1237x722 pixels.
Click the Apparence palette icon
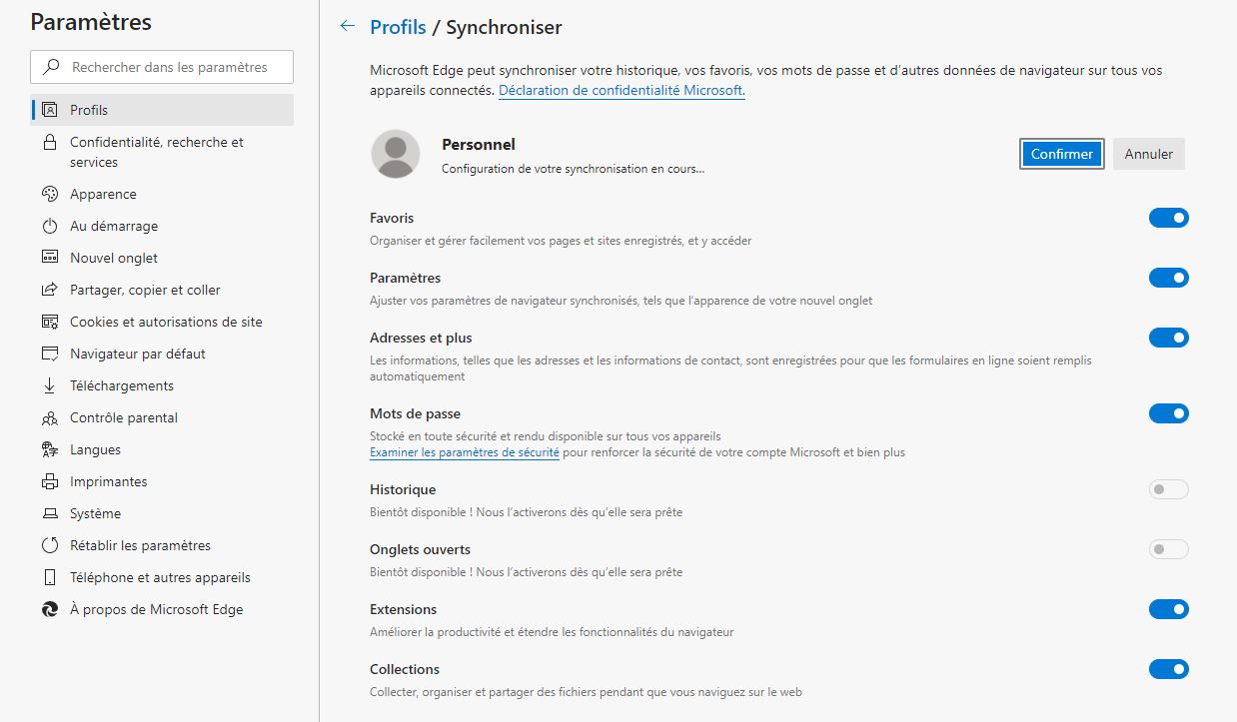click(50, 194)
